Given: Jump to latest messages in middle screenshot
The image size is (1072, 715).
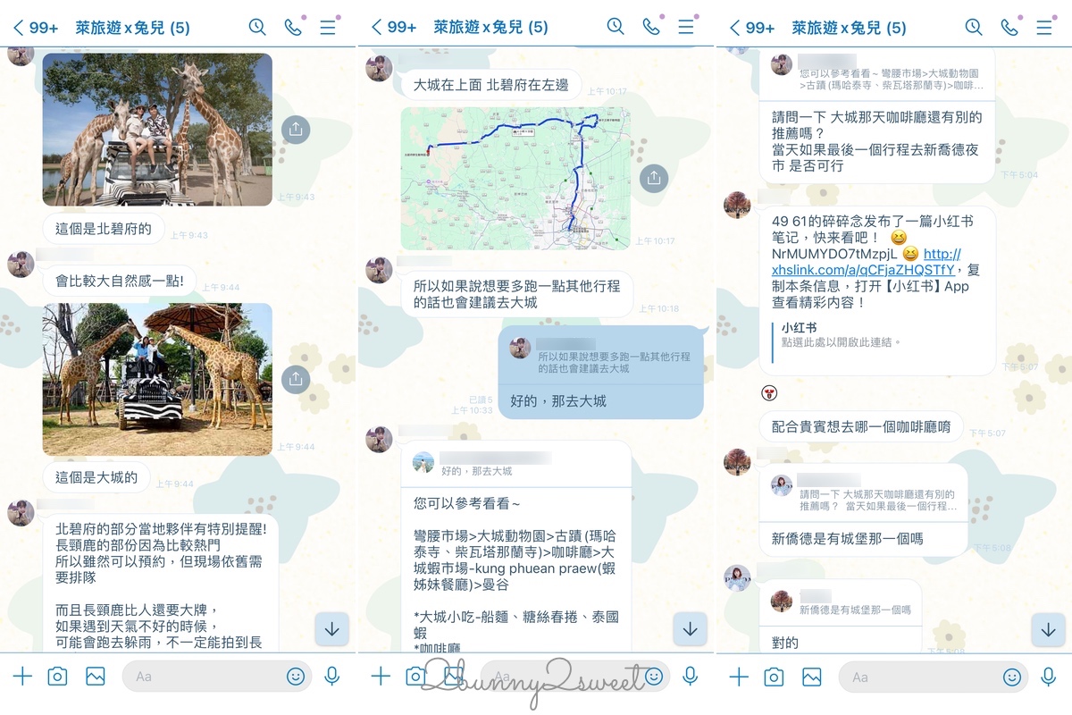Looking at the screenshot, I should 690,629.
